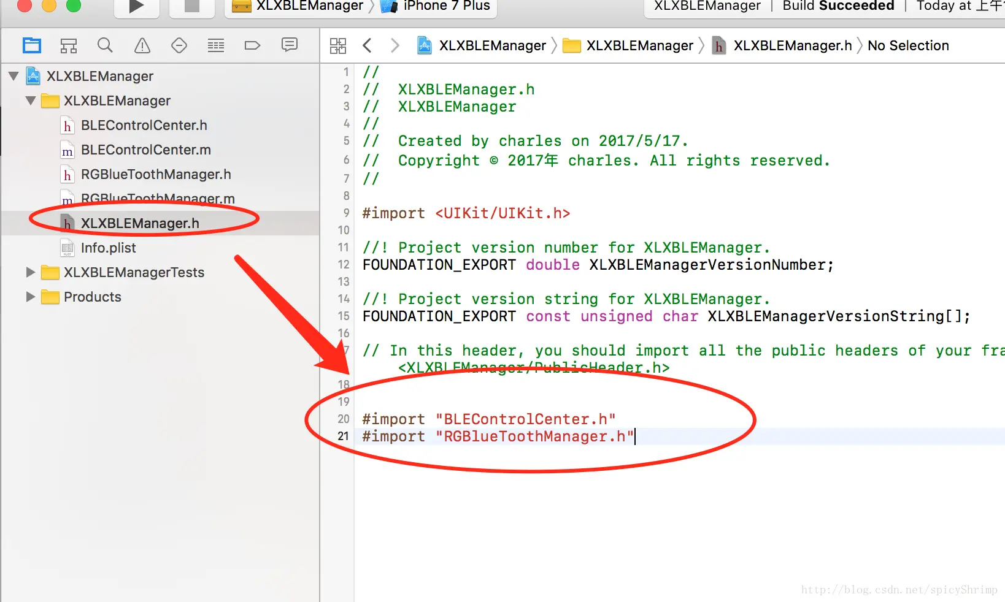The image size is (1005, 602).
Task: Run the project with the Play button
Action: (137, 6)
